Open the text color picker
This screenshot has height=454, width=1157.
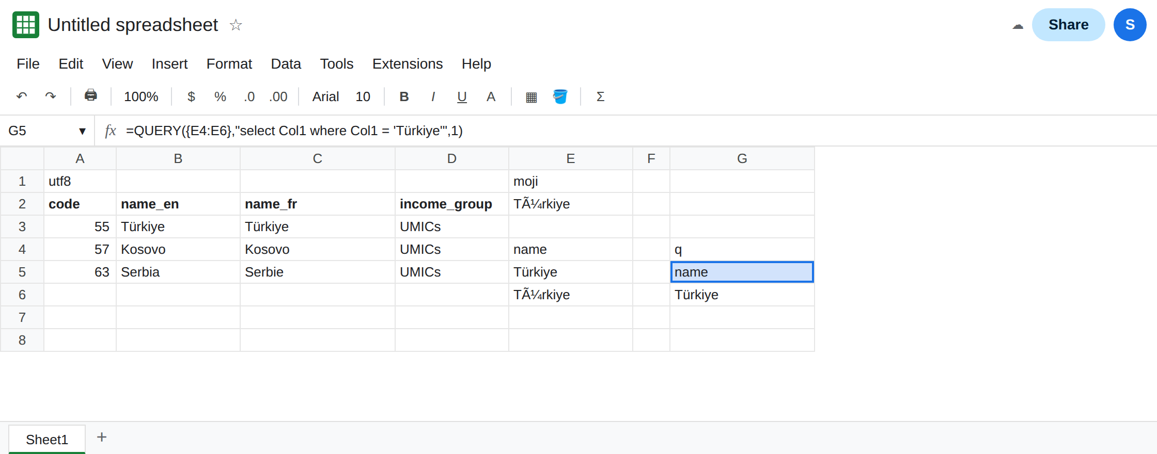pos(491,96)
